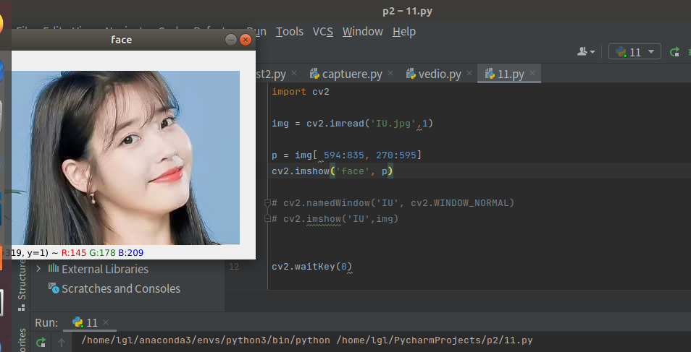
Task: Click the cv2.imshow('face', p) line
Action: point(332,171)
